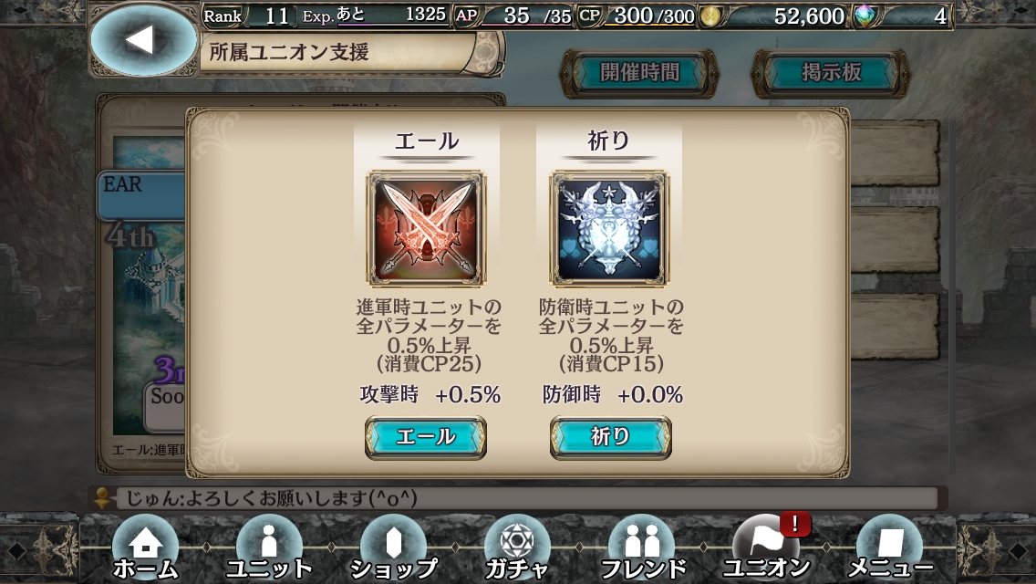Click the AP 35/35 gauge
Screen dimensions: 1036x584
(513, 16)
